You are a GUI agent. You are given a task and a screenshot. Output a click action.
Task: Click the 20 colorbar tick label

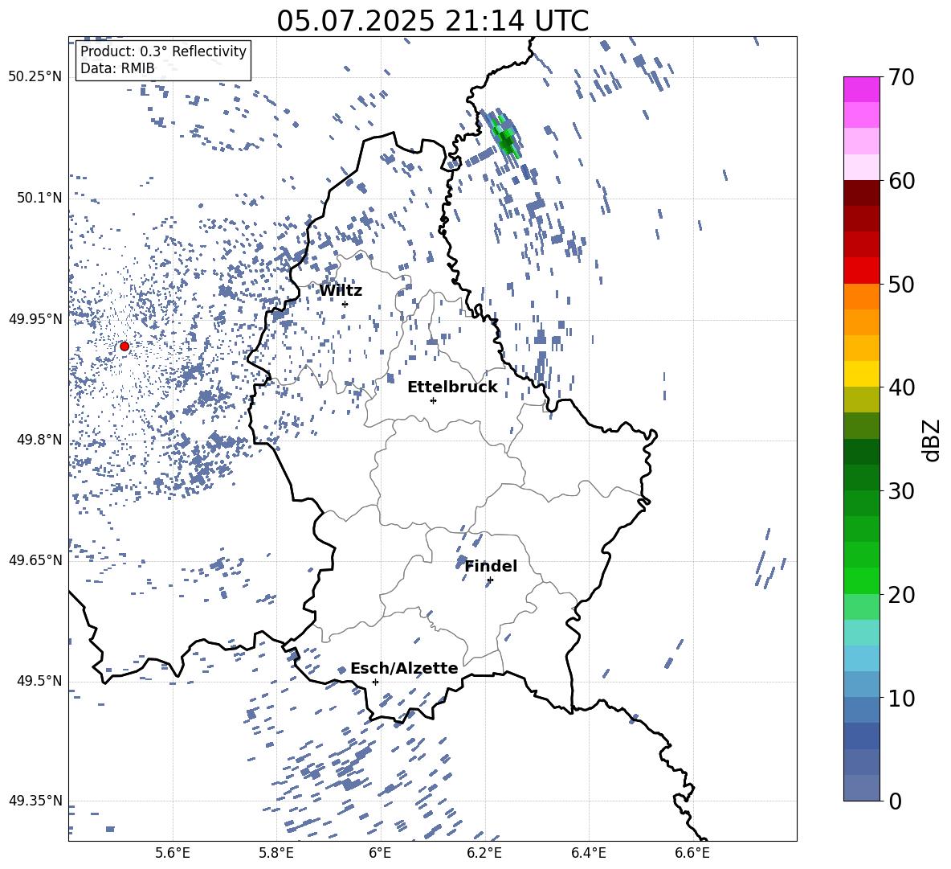click(901, 595)
